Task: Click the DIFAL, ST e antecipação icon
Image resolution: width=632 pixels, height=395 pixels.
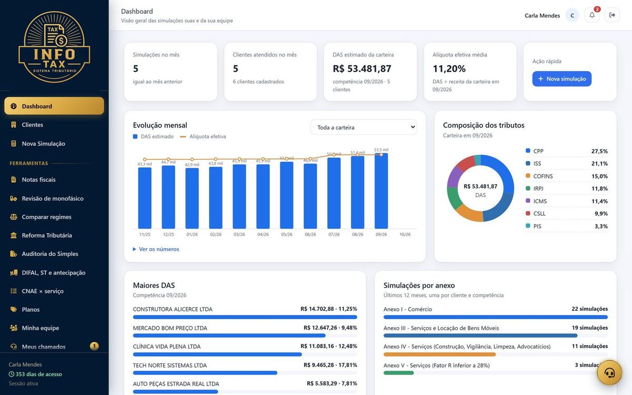Action: coord(14,273)
